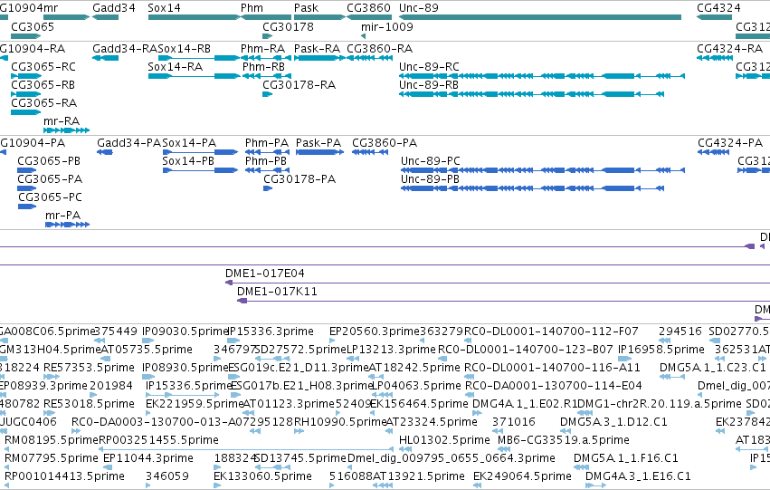Select EST IP16958.5prime
The height and width of the screenshot is (490, 770).
point(661,350)
